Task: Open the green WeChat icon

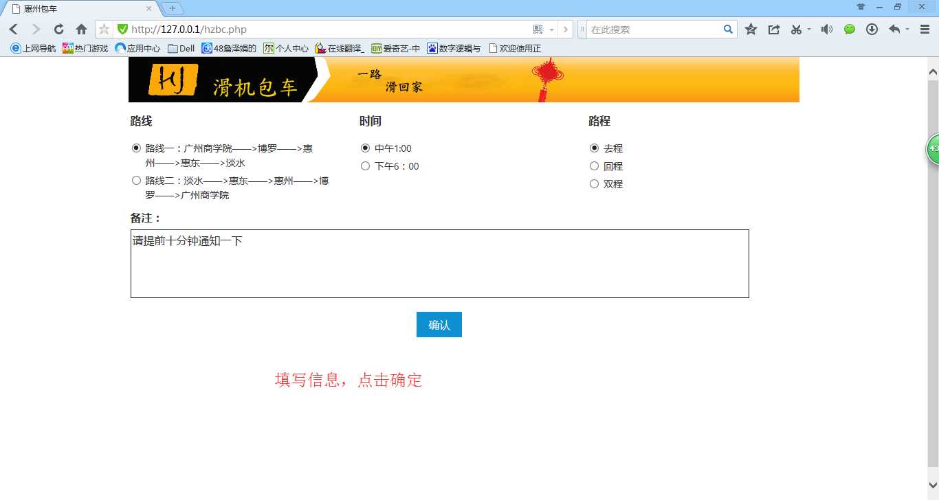Action: [x=850, y=30]
